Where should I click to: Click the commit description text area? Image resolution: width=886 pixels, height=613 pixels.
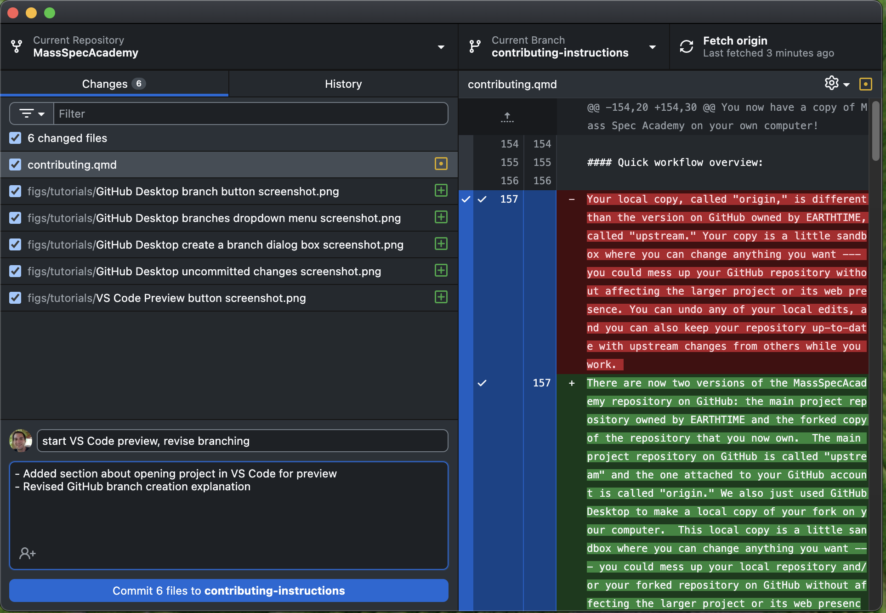(229, 516)
